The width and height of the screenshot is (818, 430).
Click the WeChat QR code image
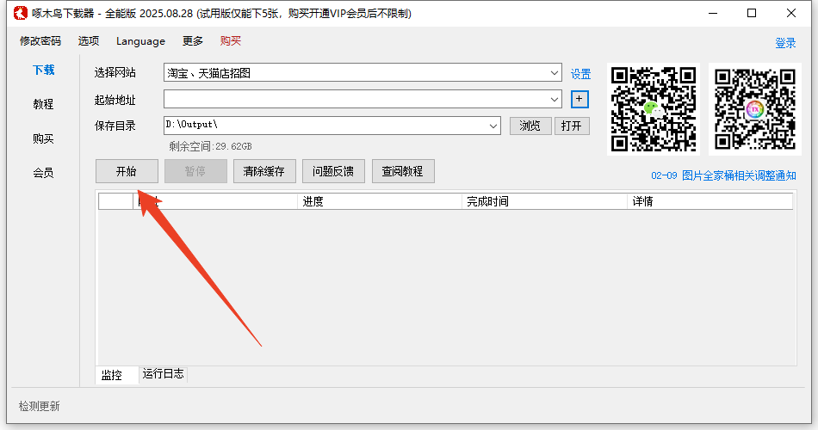[654, 109]
